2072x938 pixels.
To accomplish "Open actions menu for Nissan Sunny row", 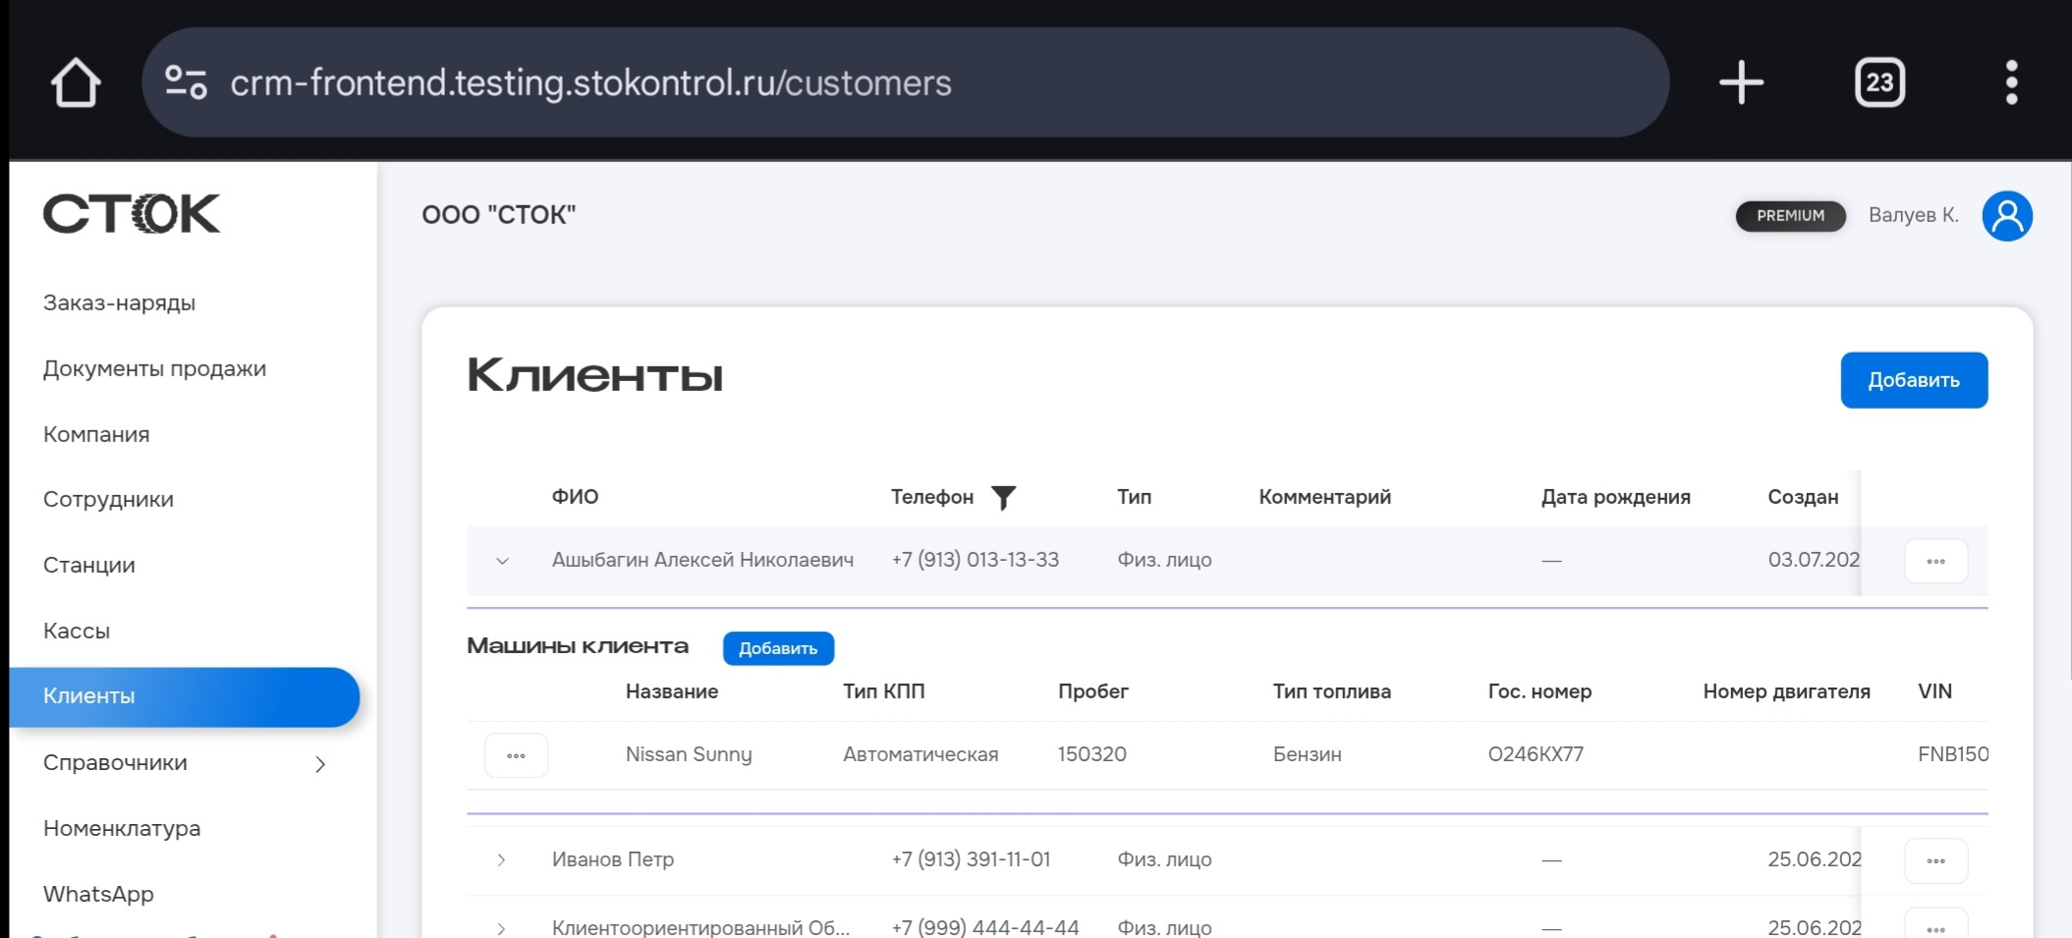I will [516, 755].
